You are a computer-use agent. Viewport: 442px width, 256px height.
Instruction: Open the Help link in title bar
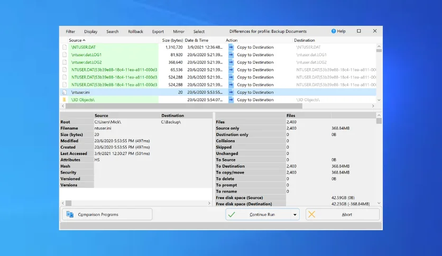pos(338,31)
